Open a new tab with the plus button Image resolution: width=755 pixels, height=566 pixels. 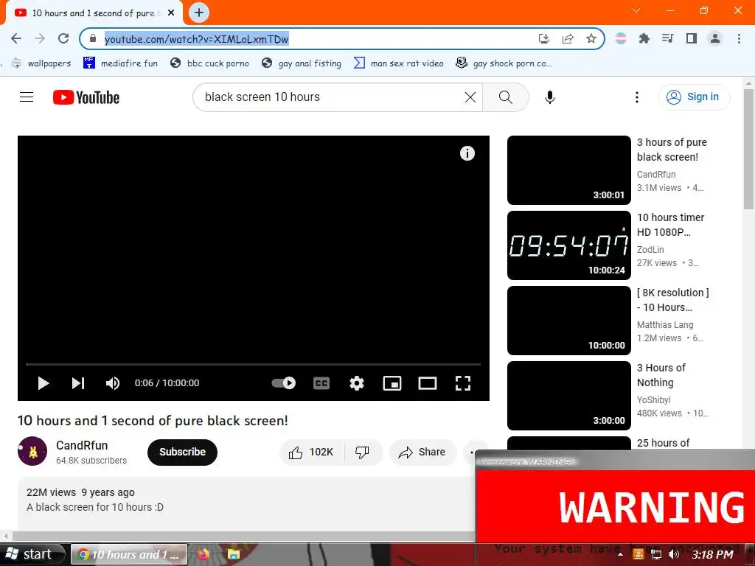(x=199, y=13)
